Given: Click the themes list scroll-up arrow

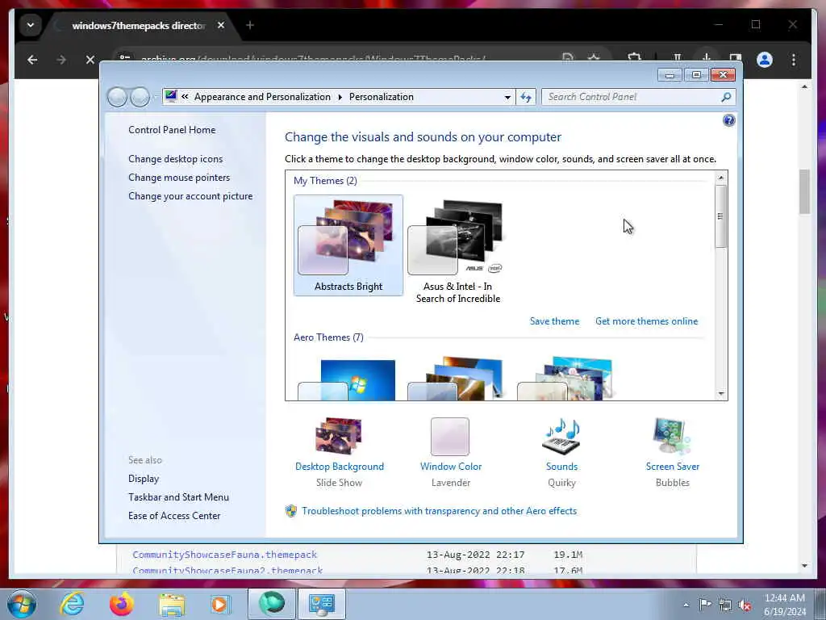Looking at the screenshot, I should pos(720,178).
